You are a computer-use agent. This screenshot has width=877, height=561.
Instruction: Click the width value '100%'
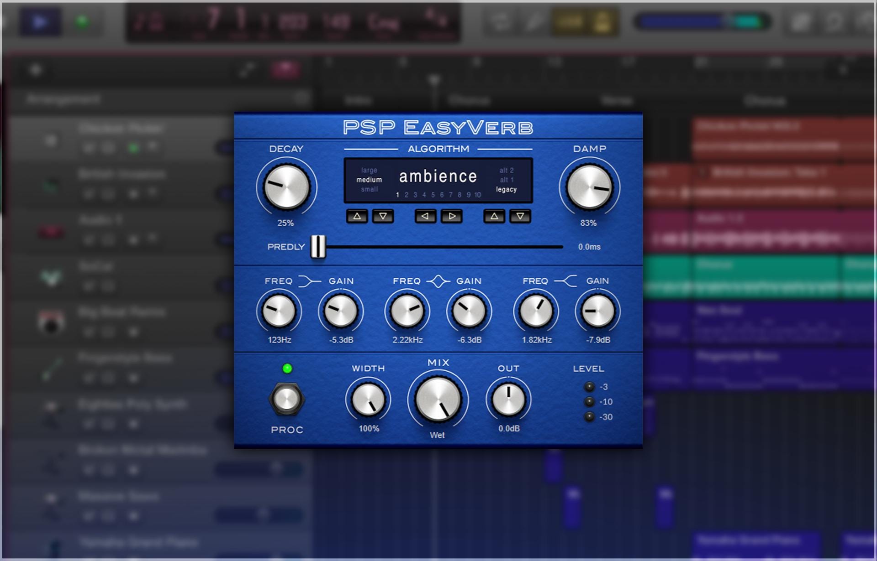coord(369,428)
